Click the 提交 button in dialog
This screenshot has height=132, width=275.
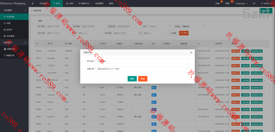pos(132,79)
